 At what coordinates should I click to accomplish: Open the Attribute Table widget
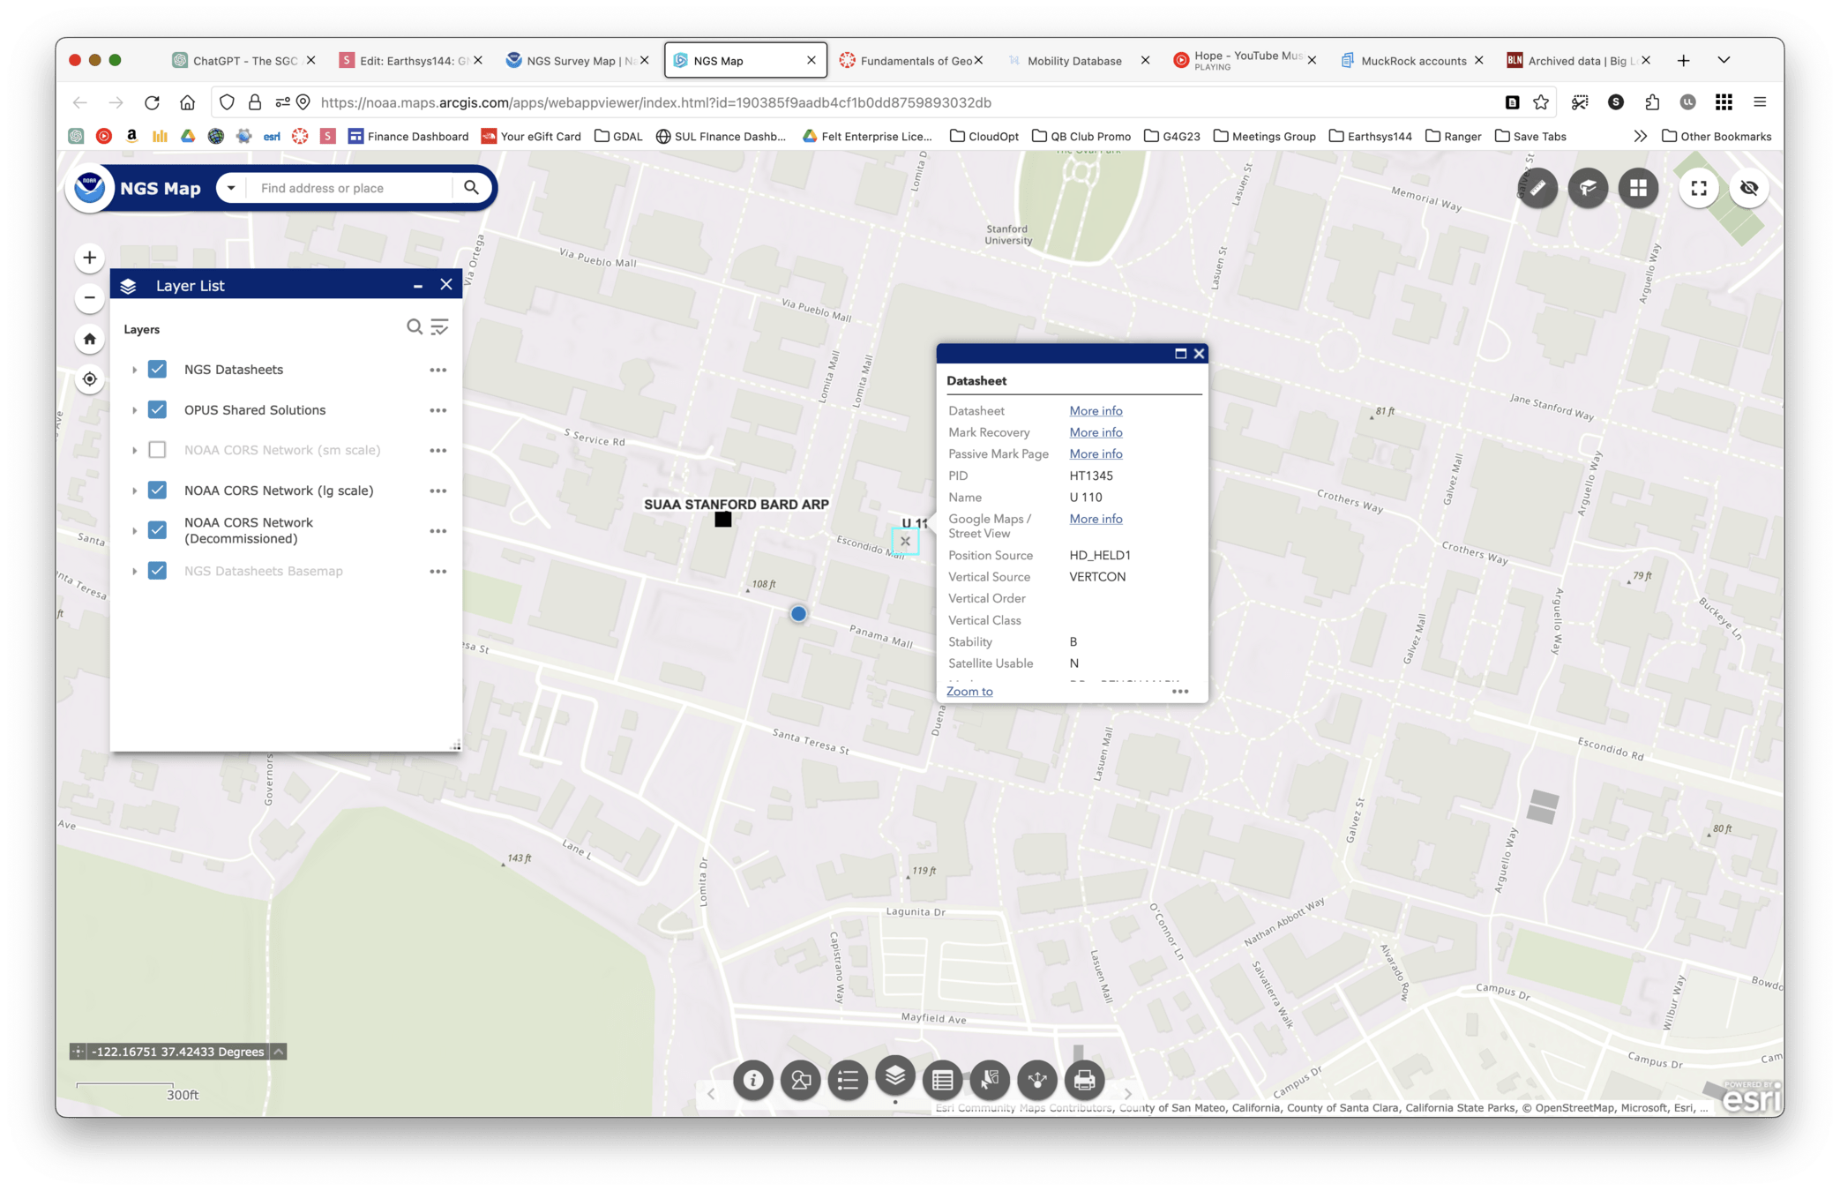click(942, 1080)
